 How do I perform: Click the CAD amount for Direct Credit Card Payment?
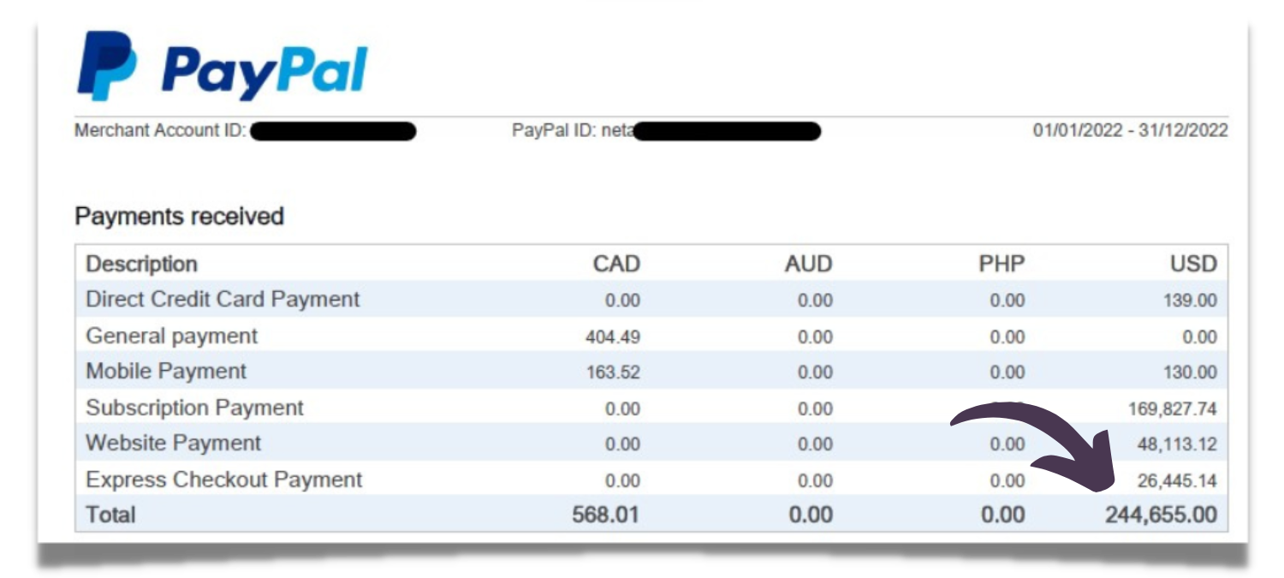pos(623,301)
